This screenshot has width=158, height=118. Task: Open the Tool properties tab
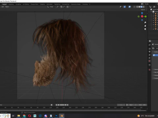[149, 45]
